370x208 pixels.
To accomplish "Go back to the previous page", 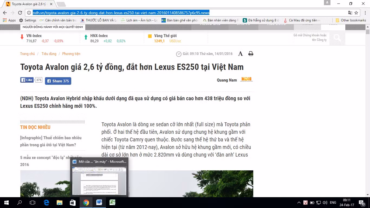I will pos(5,13).
